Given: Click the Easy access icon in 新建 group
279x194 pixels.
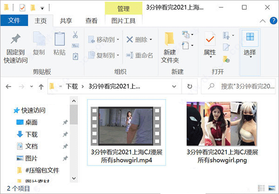Looking at the screenshot, I should click(186, 46).
